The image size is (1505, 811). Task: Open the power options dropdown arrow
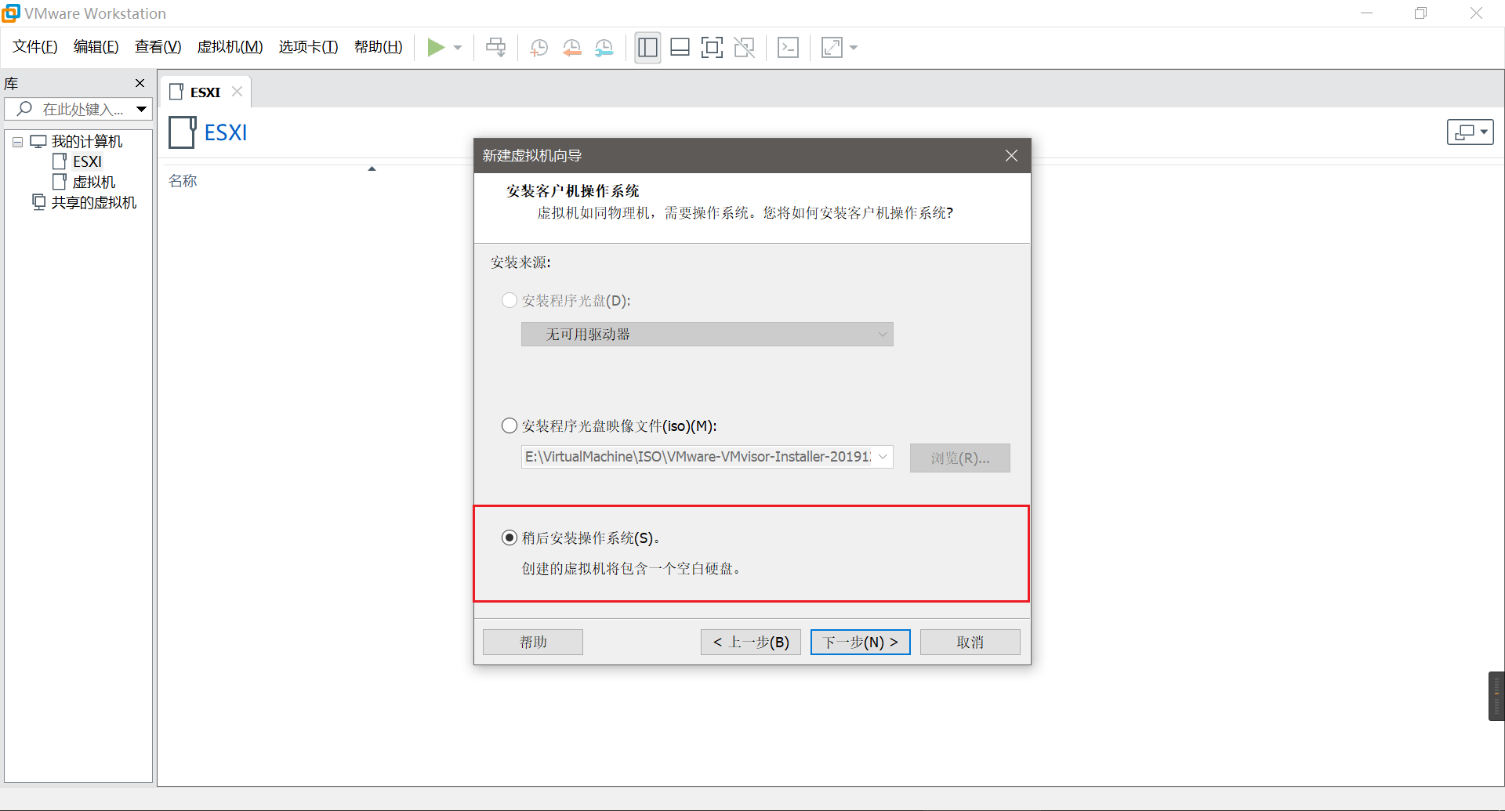pos(458,48)
